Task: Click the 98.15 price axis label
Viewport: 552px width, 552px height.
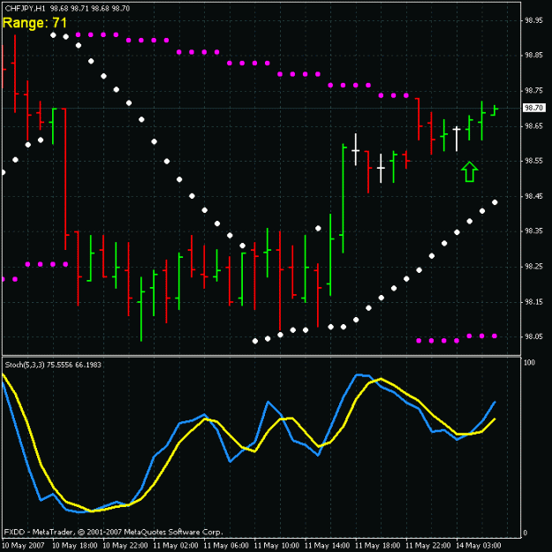Action: [x=533, y=302]
